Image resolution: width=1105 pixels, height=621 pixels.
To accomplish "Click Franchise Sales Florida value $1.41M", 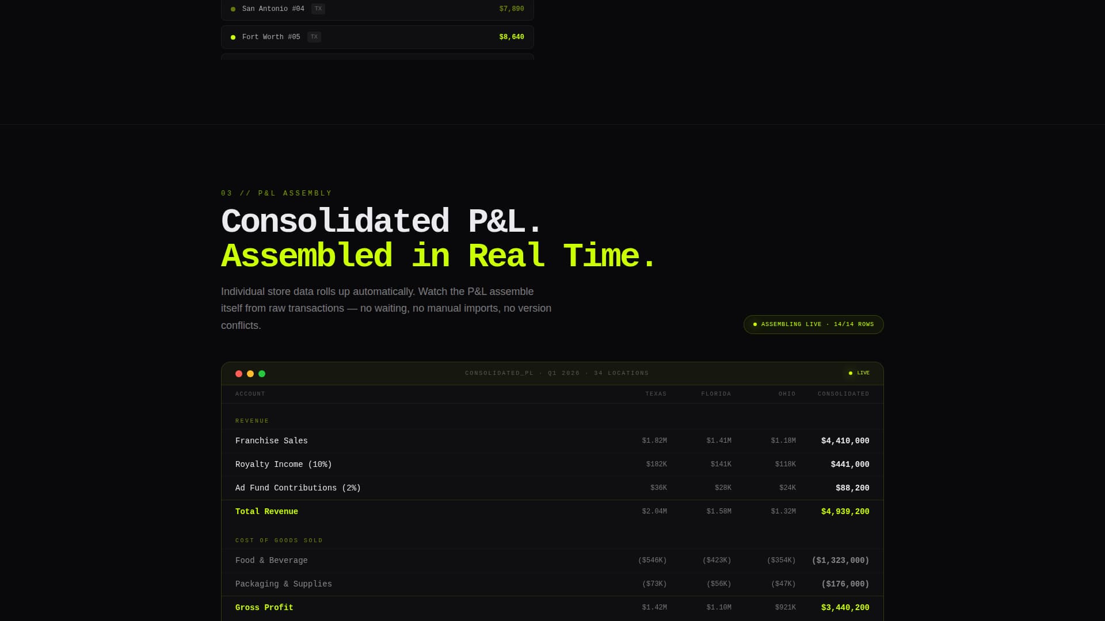I will pyautogui.click(x=719, y=441).
